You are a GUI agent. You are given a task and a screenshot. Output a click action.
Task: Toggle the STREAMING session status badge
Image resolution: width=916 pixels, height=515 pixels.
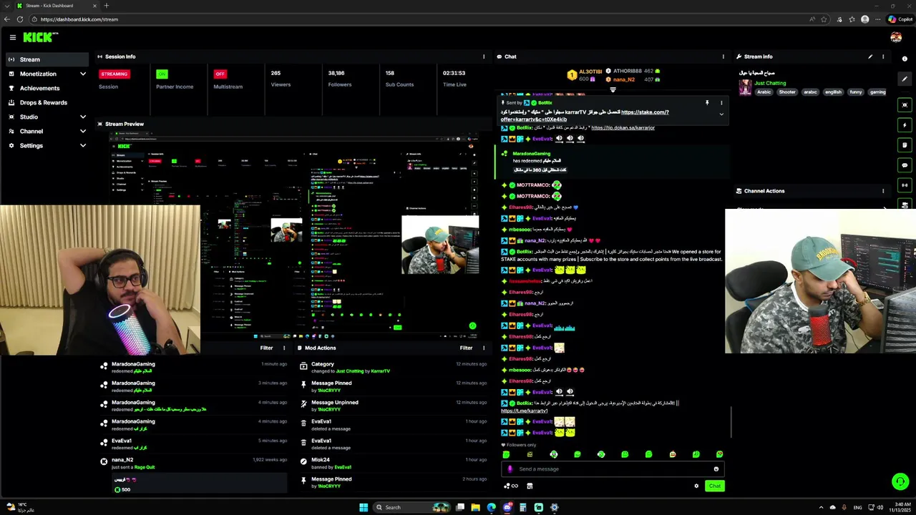click(114, 74)
